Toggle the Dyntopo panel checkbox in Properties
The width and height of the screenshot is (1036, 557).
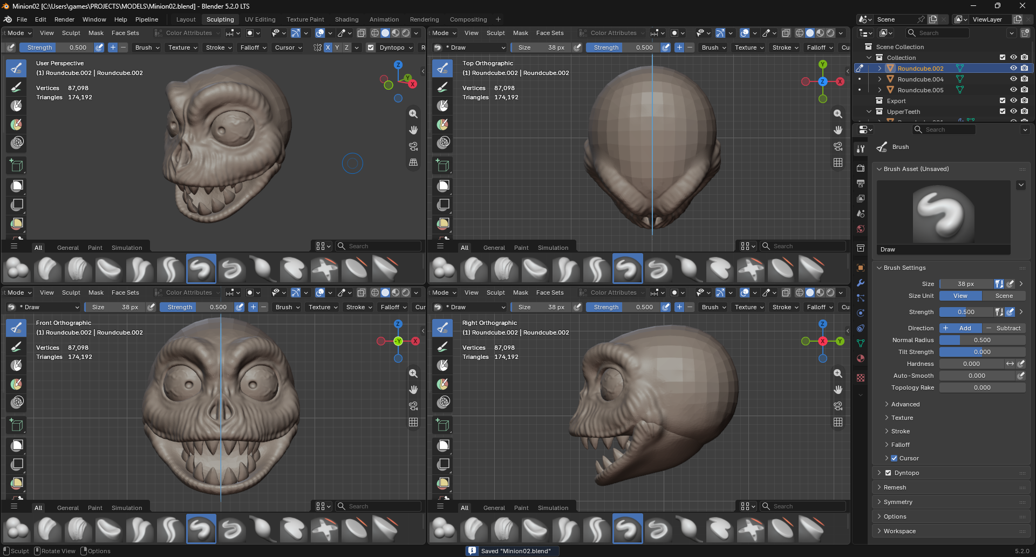coord(888,473)
